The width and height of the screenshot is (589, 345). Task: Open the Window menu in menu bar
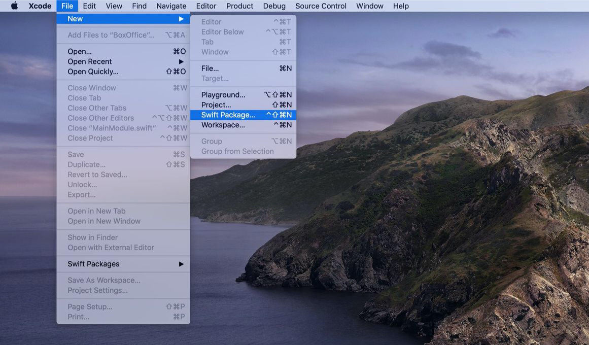[x=370, y=6]
